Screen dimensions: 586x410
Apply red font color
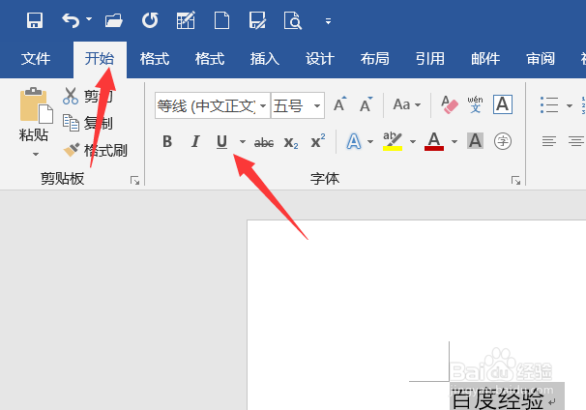tap(434, 141)
